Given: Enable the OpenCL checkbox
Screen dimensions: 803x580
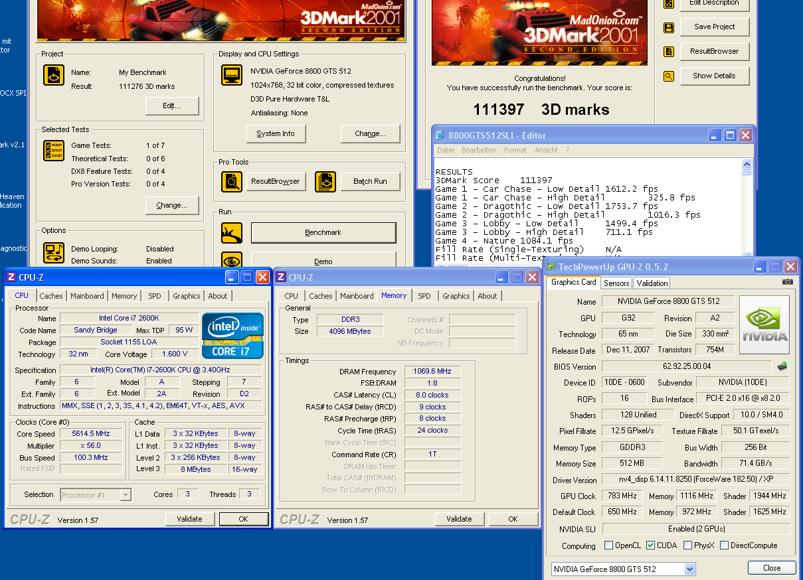Looking at the screenshot, I should tap(608, 545).
